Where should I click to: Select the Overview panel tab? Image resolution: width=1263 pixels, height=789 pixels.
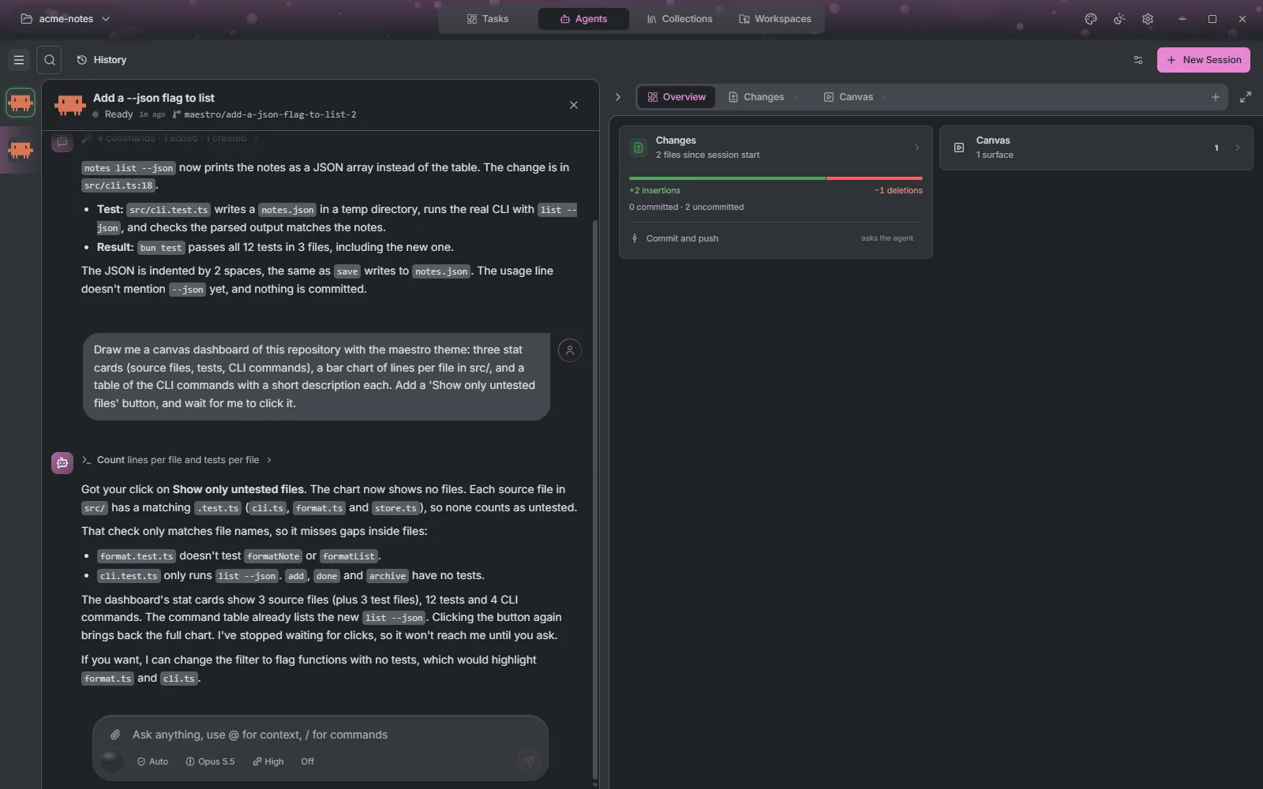[676, 97]
